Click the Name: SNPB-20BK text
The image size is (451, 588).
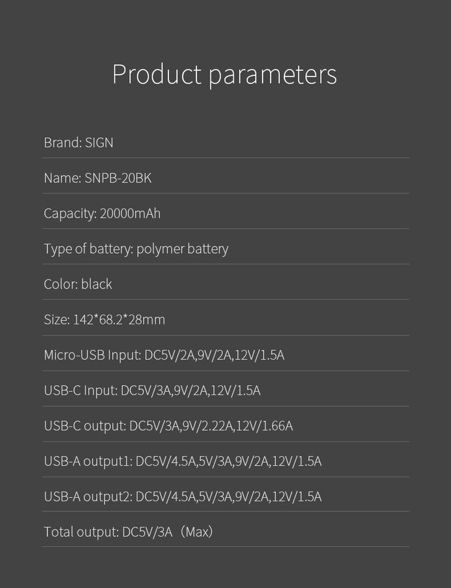[x=98, y=178]
